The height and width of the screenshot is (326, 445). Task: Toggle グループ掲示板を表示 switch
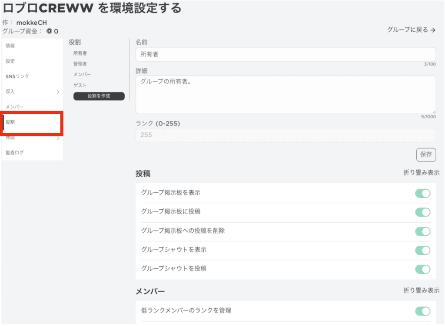422,193
